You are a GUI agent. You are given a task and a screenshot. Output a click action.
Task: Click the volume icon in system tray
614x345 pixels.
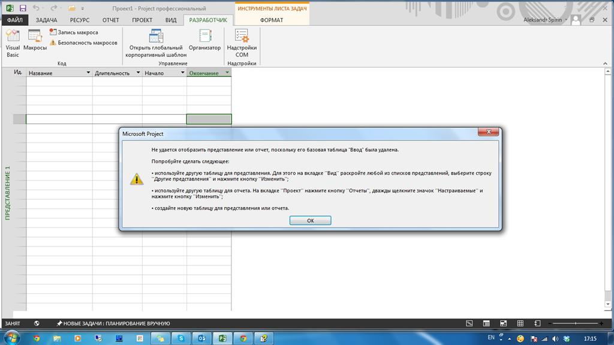coord(555,339)
